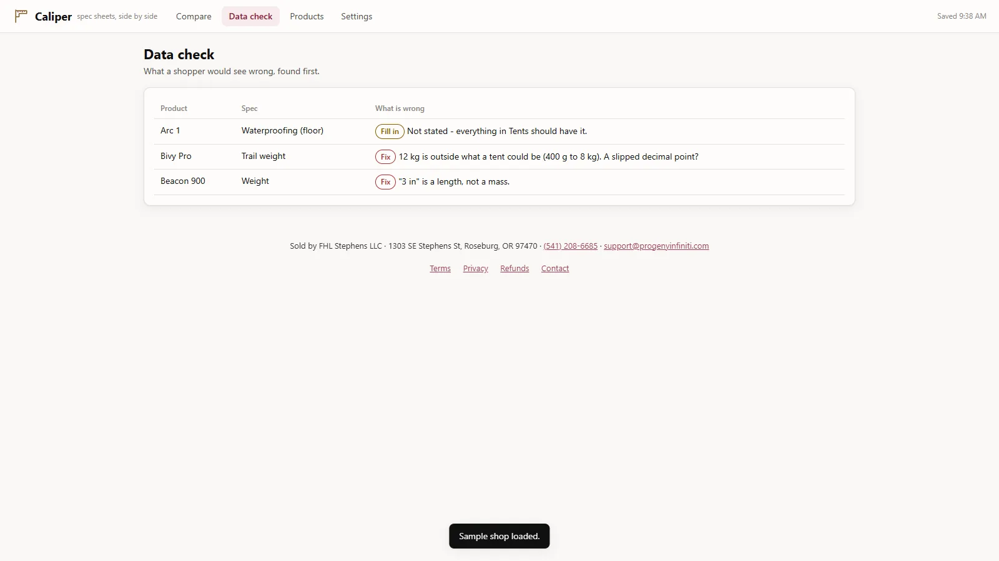The height and width of the screenshot is (561, 999).
Task: Click the What is wrong column header
Action: [x=400, y=108]
